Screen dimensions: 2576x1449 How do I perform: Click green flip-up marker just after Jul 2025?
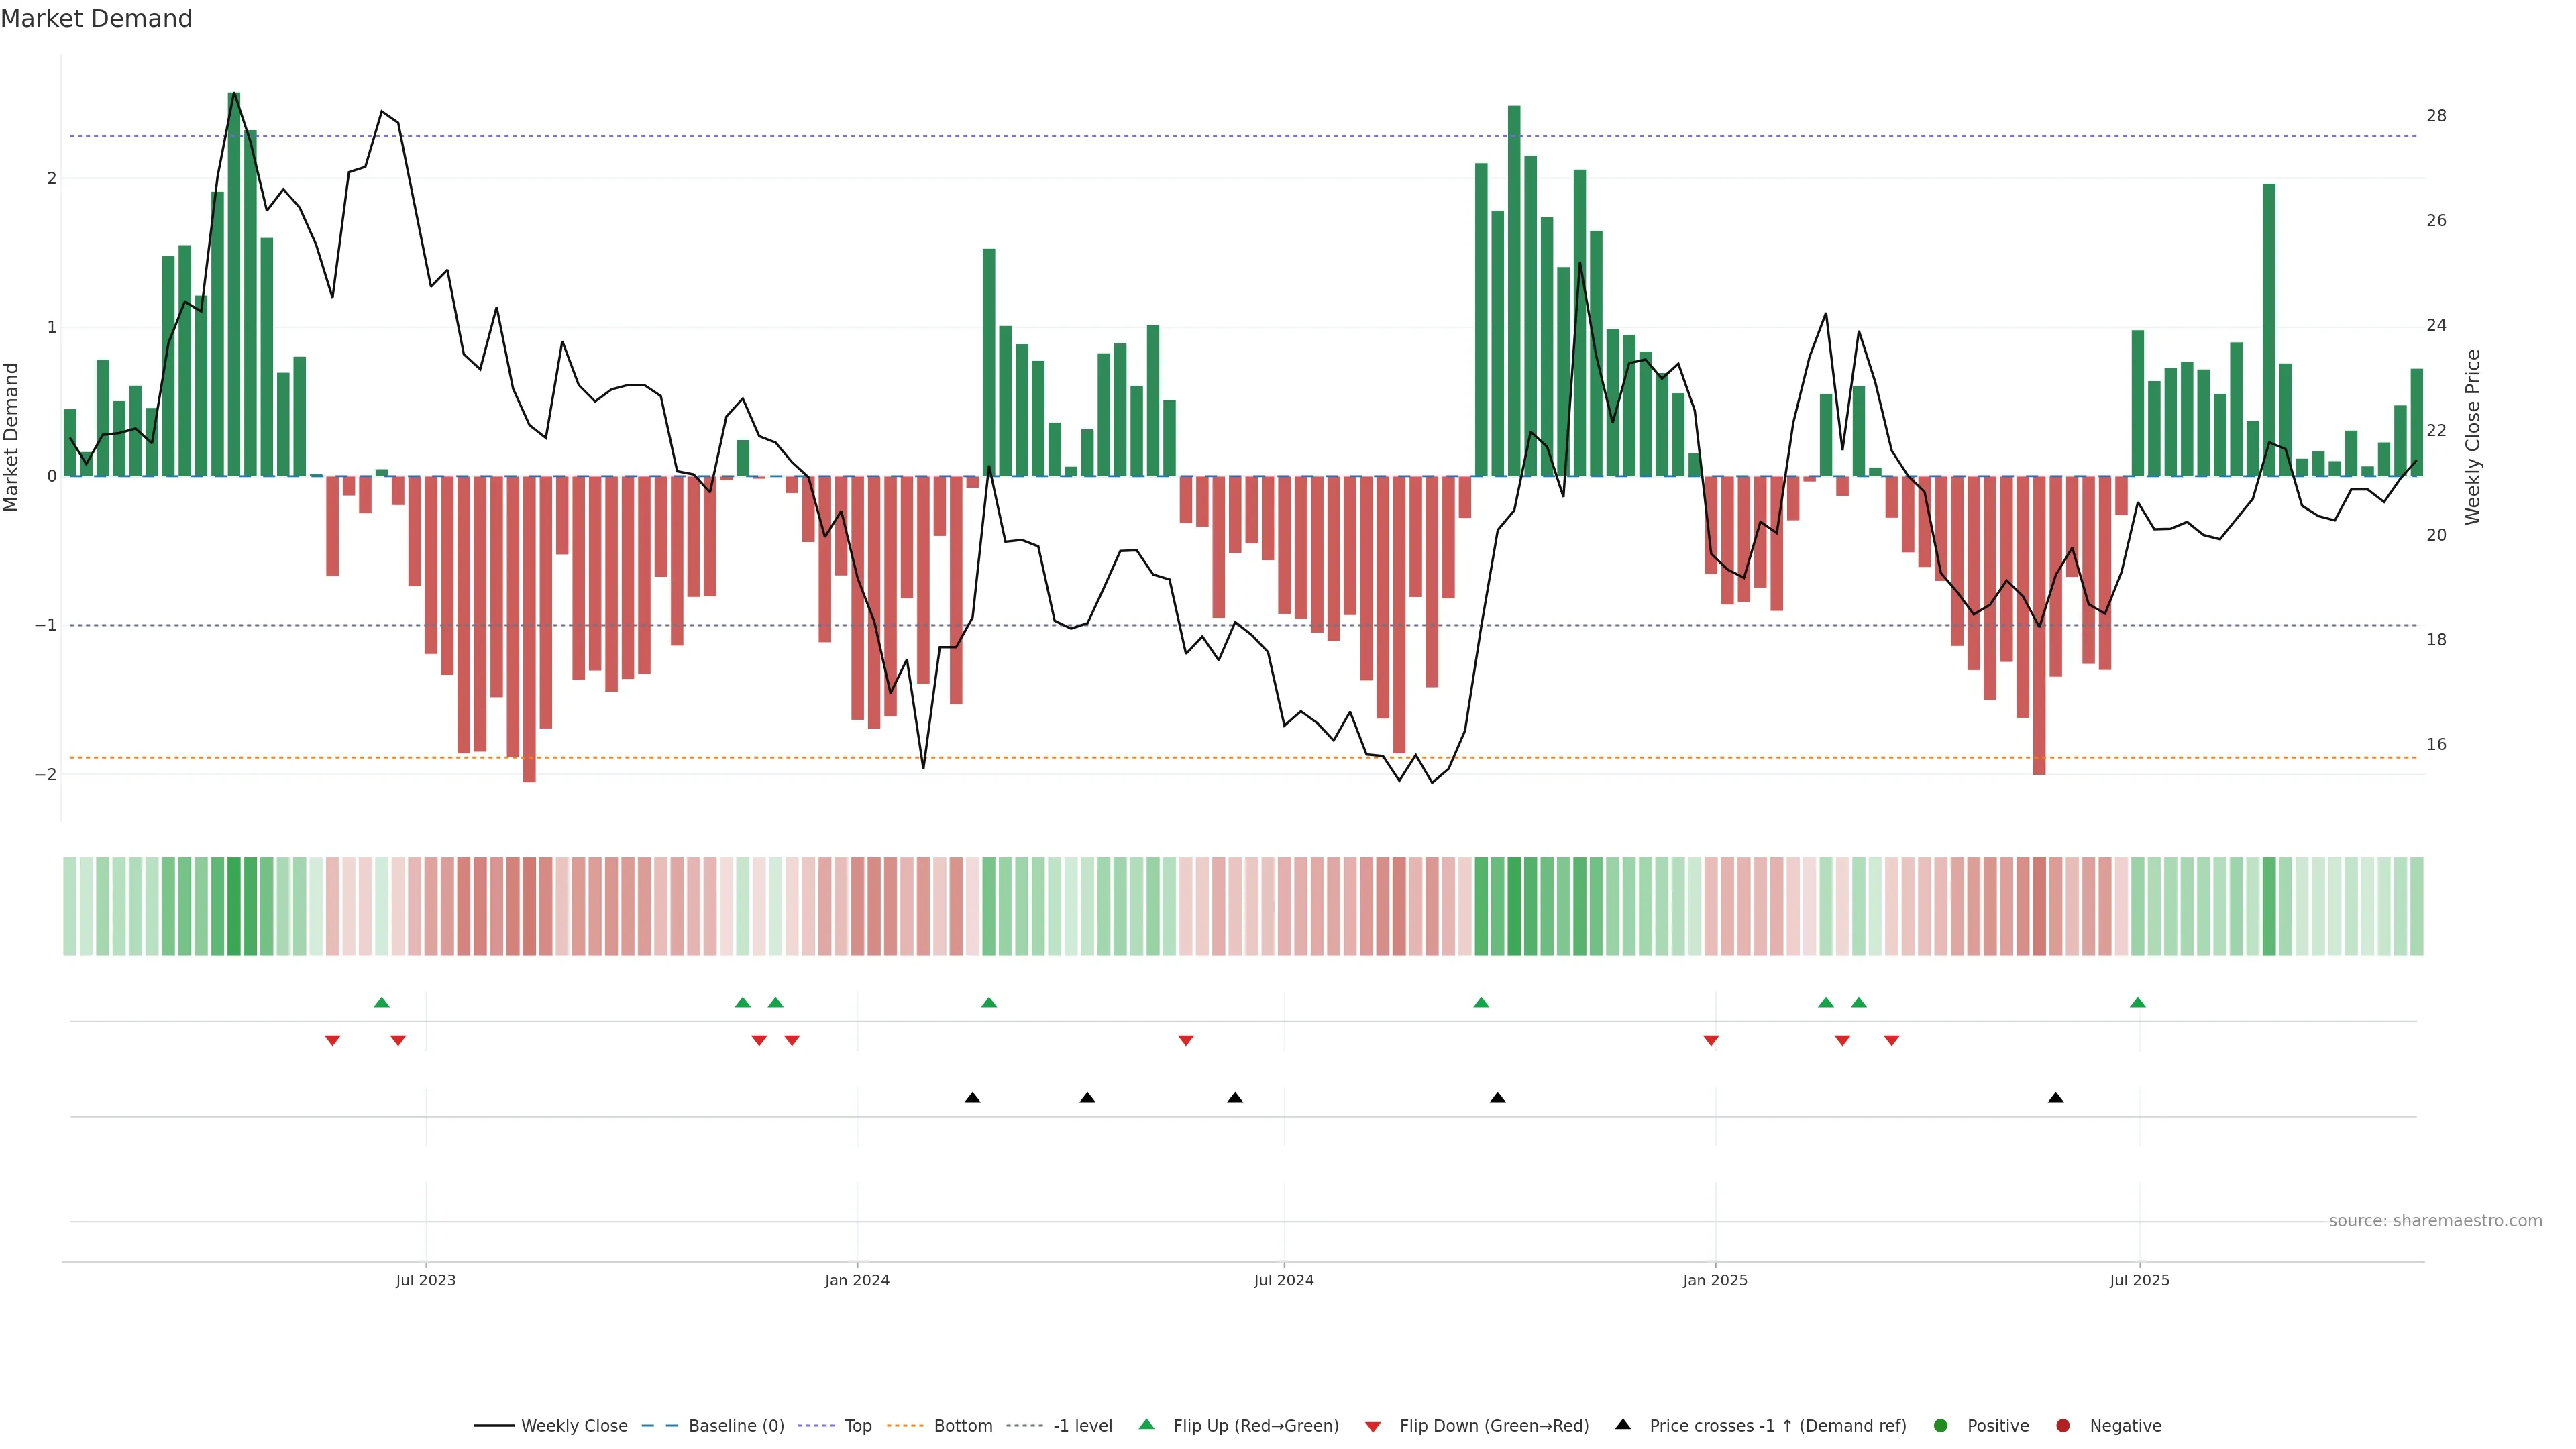point(2138,1002)
